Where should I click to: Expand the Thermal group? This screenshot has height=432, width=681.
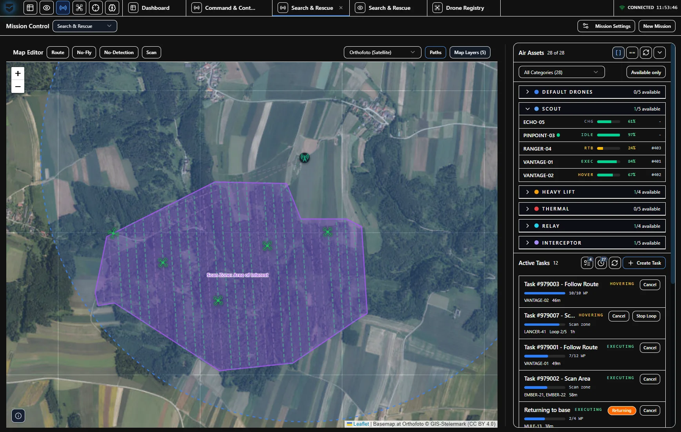click(x=592, y=209)
